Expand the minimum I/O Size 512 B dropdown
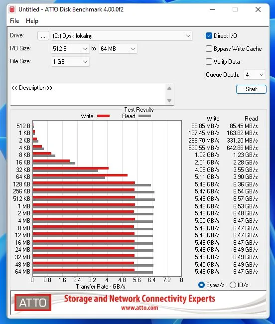The image size is (275, 324). pyautogui.click(x=70, y=49)
